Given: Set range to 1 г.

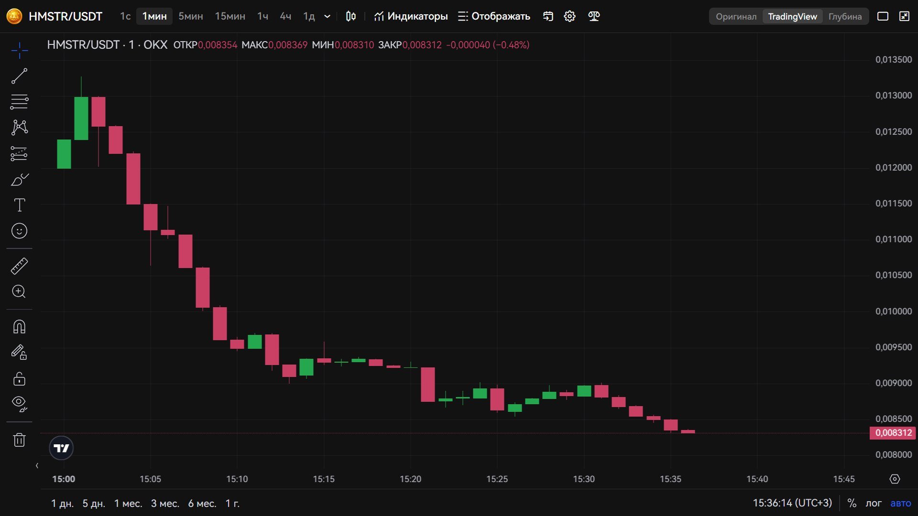Looking at the screenshot, I should pos(232,503).
